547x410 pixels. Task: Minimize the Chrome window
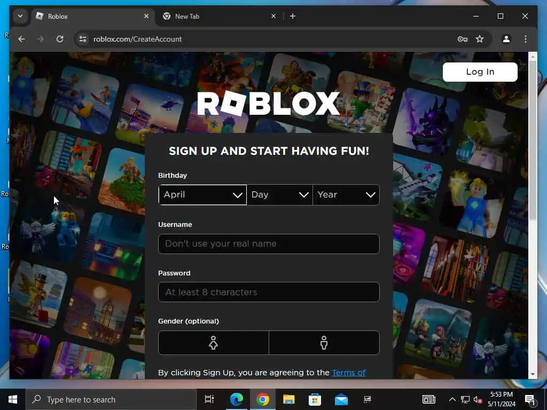476,17
